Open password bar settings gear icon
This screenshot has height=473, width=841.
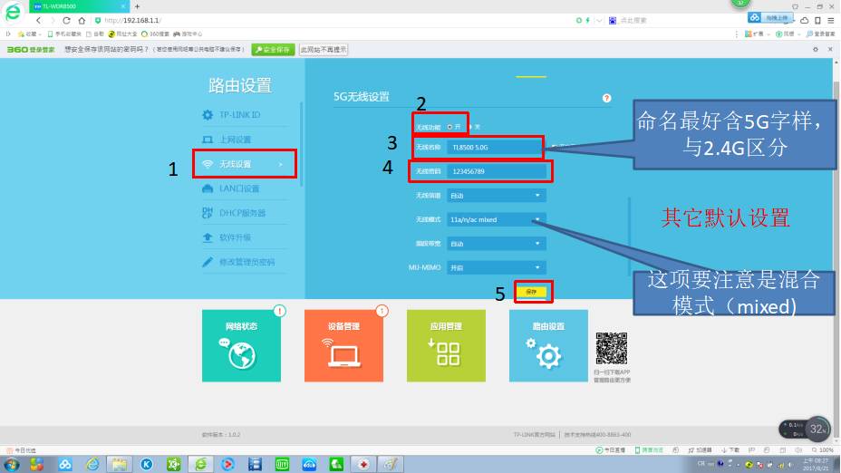pos(816,49)
